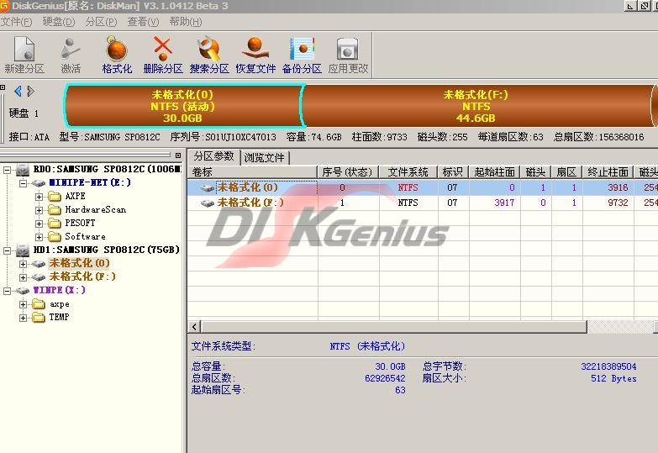
Task: Go to previous disk with left arrow
Action: coord(18,91)
